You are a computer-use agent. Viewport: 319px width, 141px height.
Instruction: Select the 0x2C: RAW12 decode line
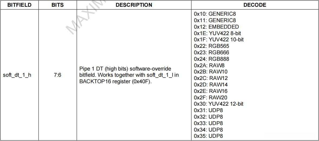[211, 78]
